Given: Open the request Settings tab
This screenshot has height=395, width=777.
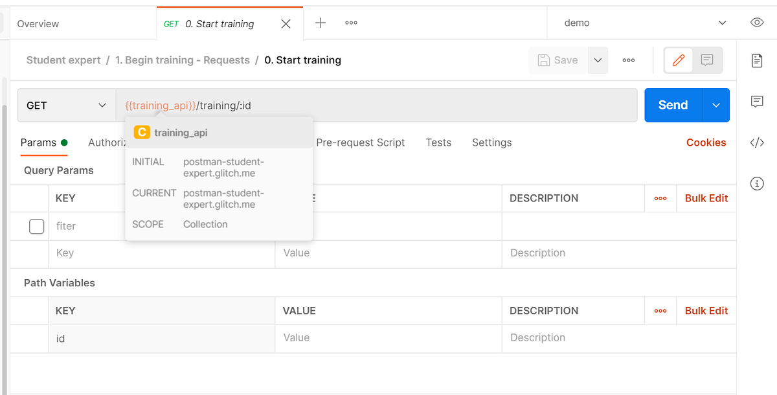Looking at the screenshot, I should [x=491, y=142].
